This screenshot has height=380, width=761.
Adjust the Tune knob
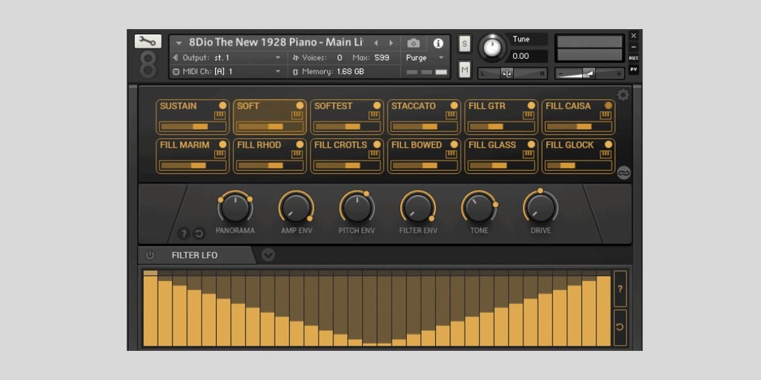(x=493, y=47)
